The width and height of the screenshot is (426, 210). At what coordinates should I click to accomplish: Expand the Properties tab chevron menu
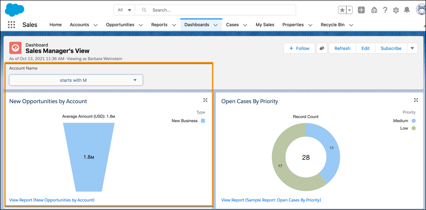310,25
